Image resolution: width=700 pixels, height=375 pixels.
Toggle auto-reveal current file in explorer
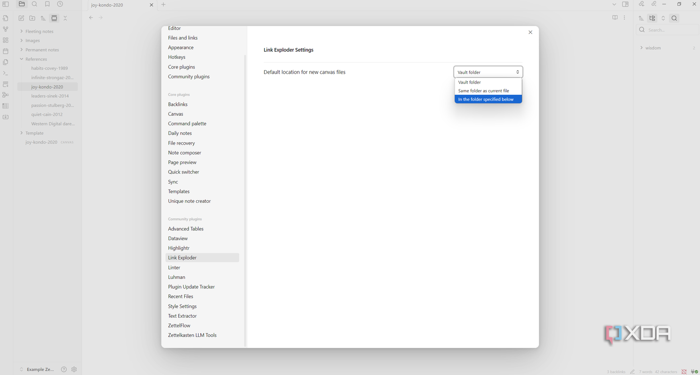point(54,18)
